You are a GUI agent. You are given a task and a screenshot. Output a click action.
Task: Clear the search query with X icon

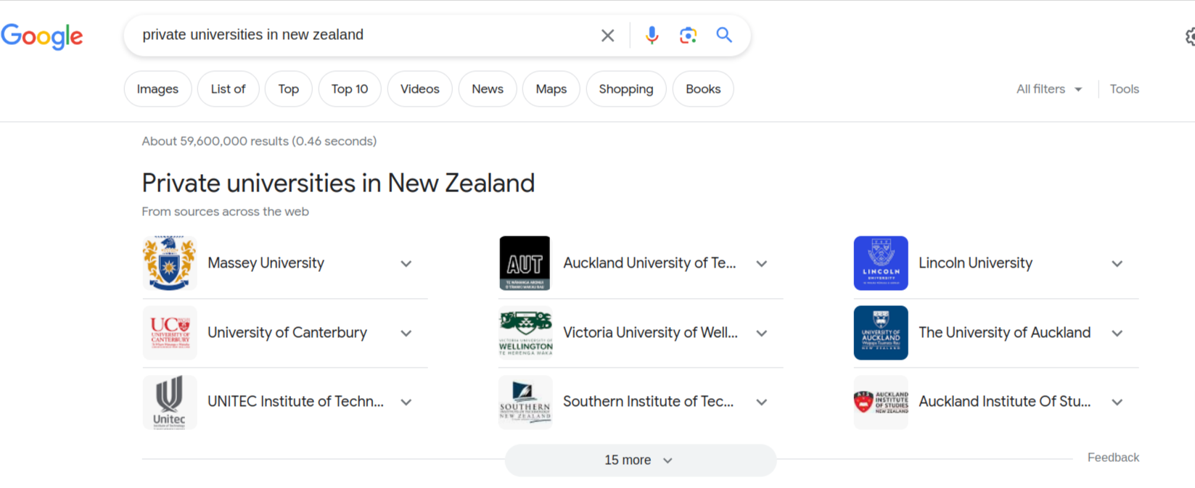tap(608, 35)
